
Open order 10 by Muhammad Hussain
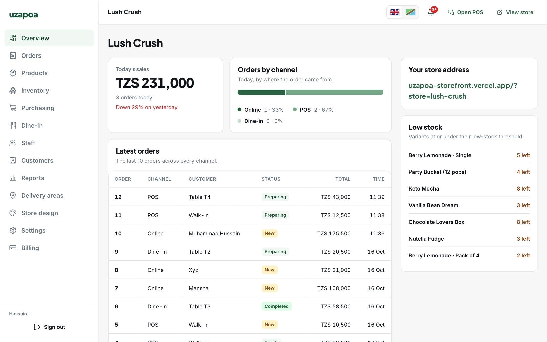pyautogui.click(x=250, y=233)
